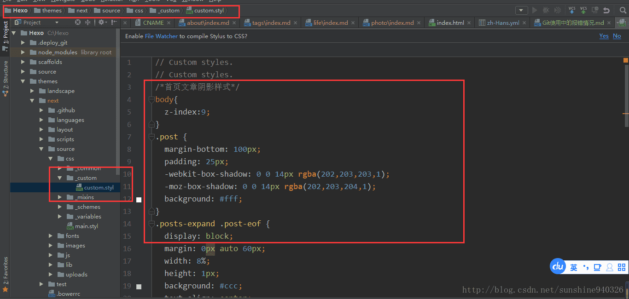Click the css breadcrumb in navigation bar
629x299 pixels.
(135, 10)
